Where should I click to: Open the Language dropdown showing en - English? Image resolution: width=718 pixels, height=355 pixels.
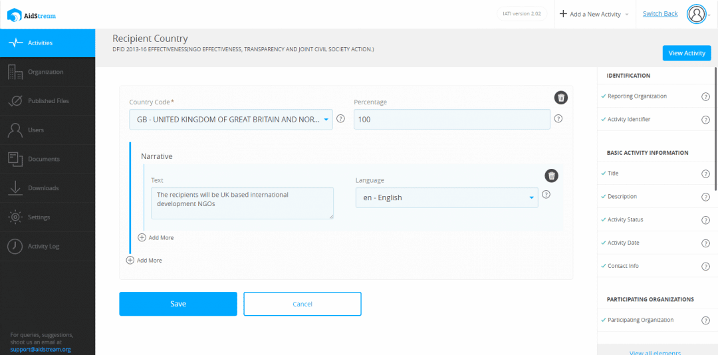(x=447, y=198)
